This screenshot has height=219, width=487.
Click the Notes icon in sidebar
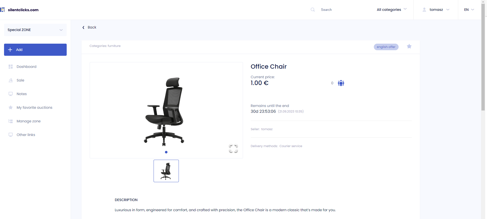11,94
